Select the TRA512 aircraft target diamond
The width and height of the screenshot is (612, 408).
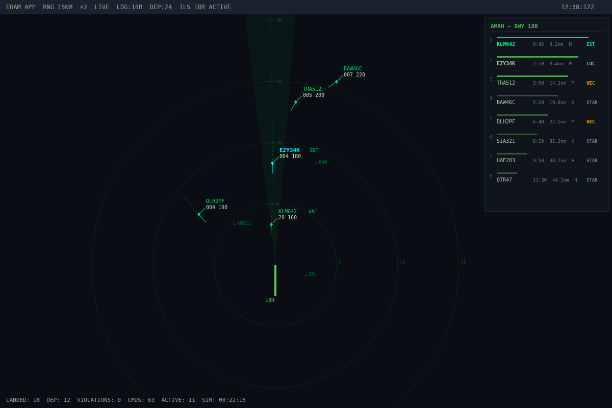coord(296,102)
